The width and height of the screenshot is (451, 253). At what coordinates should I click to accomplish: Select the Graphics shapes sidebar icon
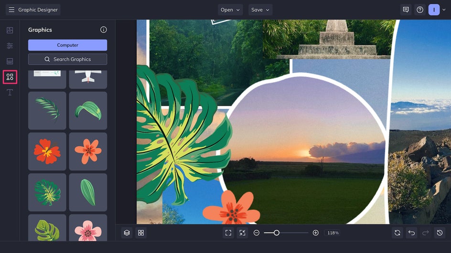[10, 77]
